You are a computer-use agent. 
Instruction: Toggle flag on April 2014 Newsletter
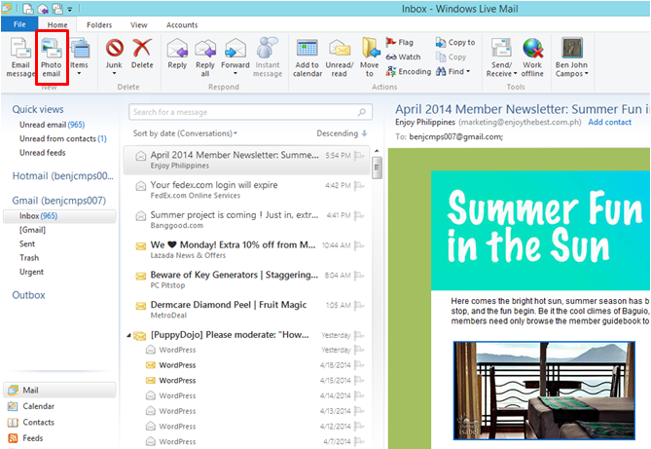click(359, 156)
